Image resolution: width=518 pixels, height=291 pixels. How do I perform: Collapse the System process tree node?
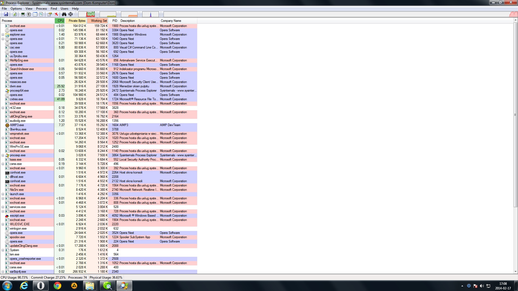[3, 250]
